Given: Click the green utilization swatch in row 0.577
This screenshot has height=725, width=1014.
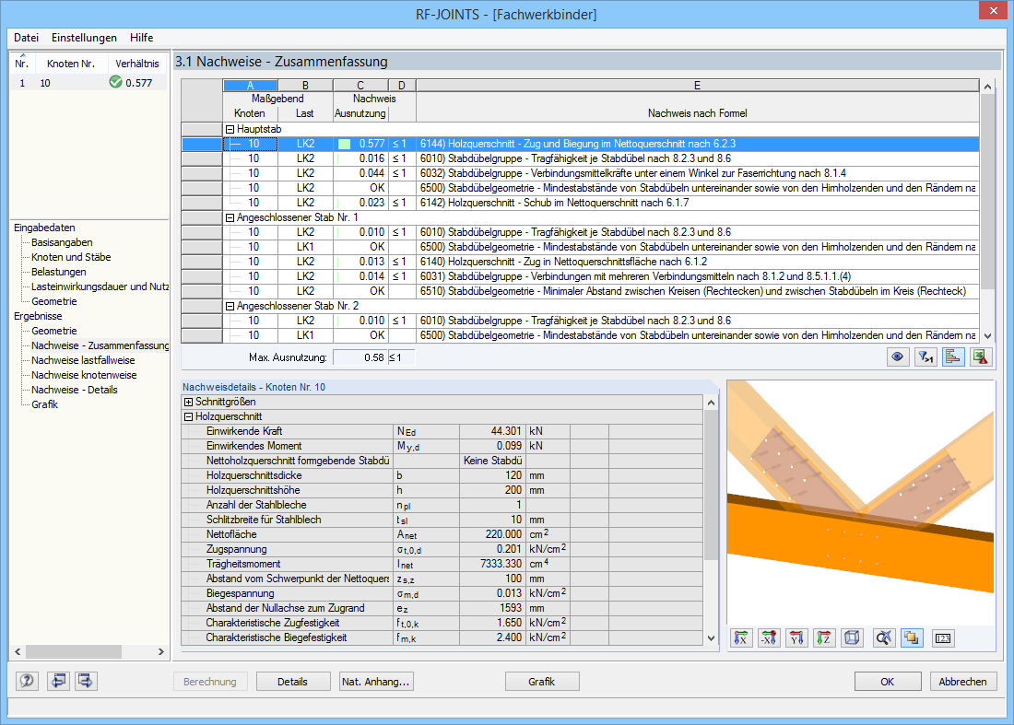Looking at the screenshot, I should point(344,144).
